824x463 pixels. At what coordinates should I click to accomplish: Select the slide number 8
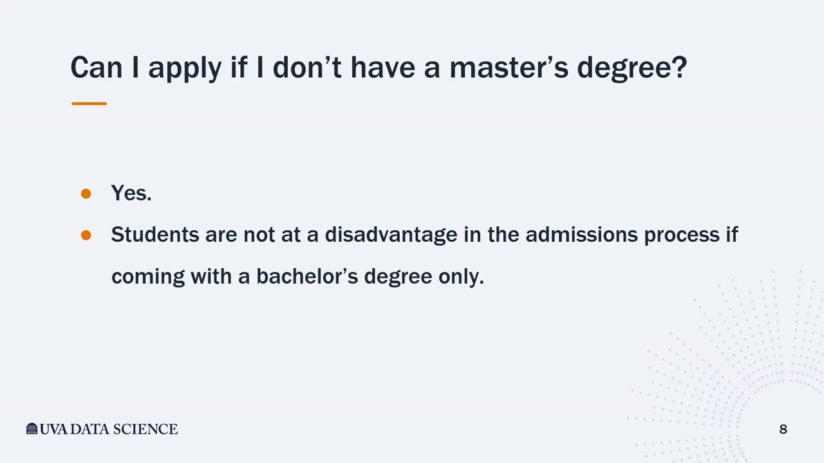[x=783, y=430]
